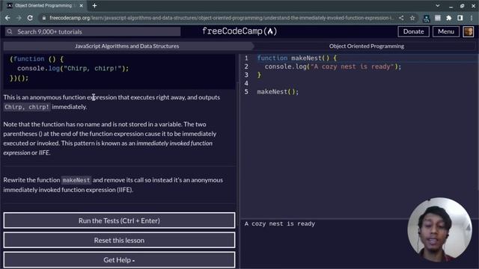Click the search magnifier icon

(x=10, y=31)
